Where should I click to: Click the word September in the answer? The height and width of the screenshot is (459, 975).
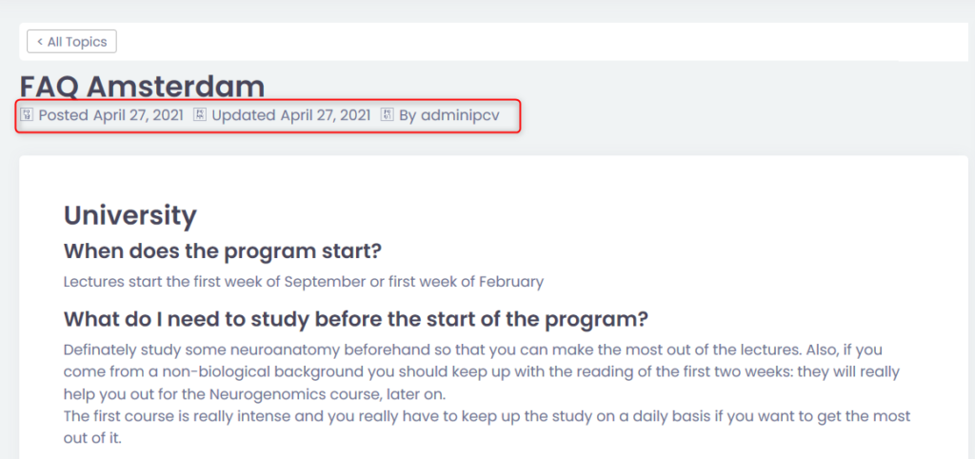(x=325, y=282)
